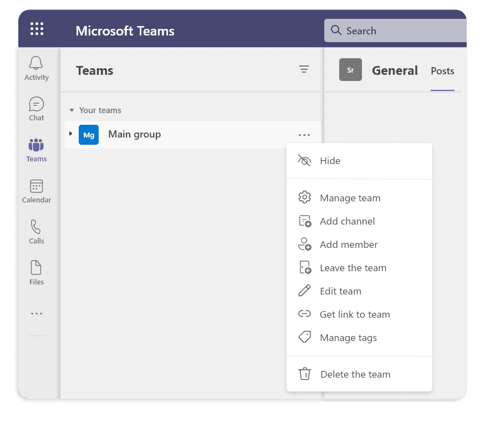The height and width of the screenshot is (422, 490).
Task: Click the Manage tags tag icon
Action: pyautogui.click(x=305, y=337)
